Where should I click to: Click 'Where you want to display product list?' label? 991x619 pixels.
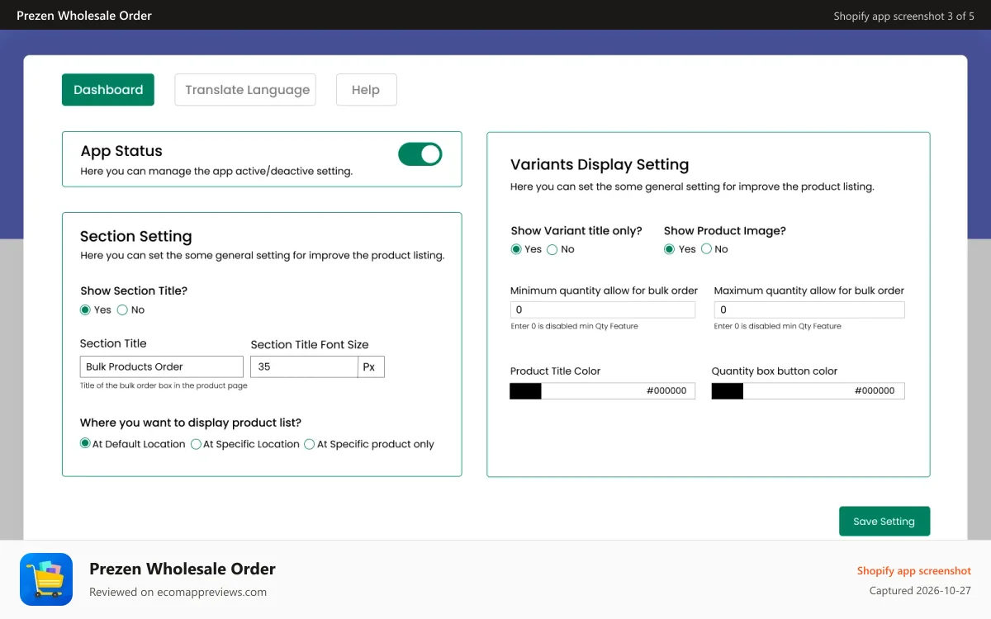191,423
